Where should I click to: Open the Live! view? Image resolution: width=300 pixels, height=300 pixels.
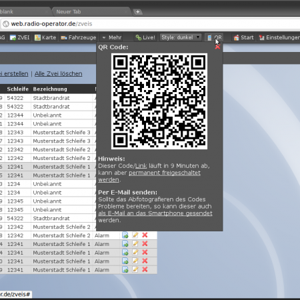click(x=145, y=37)
